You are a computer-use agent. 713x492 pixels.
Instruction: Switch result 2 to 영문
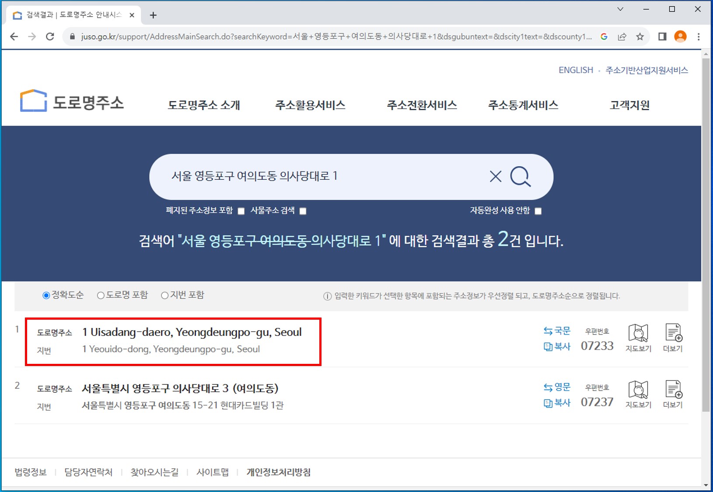click(x=557, y=387)
